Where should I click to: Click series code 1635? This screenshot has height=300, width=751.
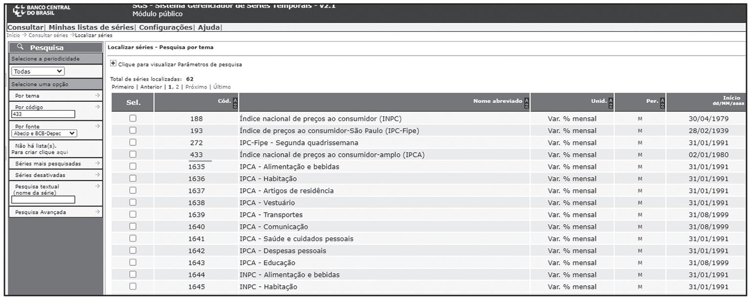click(196, 166)
